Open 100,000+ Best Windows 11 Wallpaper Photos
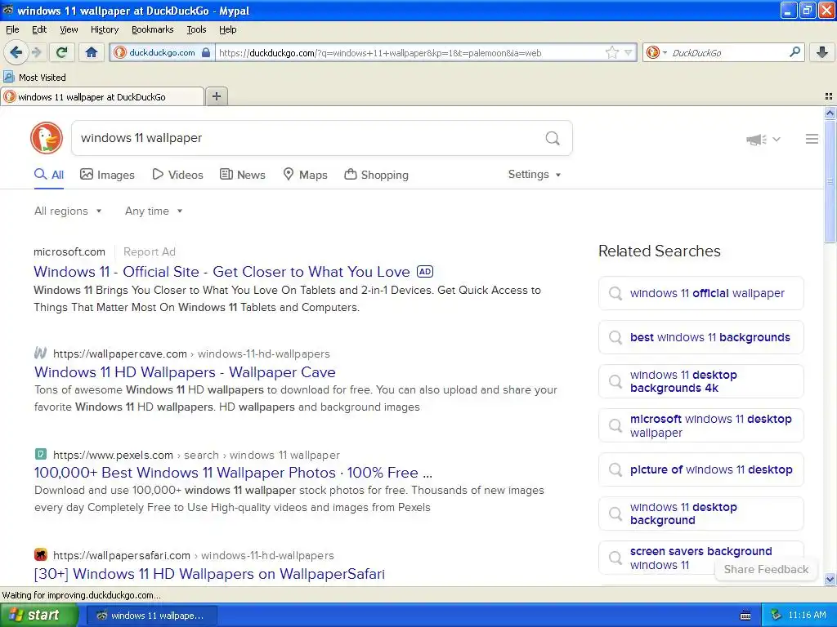Image resolution: width=837 pixels, height=627 pixels. tap(233, 473)
